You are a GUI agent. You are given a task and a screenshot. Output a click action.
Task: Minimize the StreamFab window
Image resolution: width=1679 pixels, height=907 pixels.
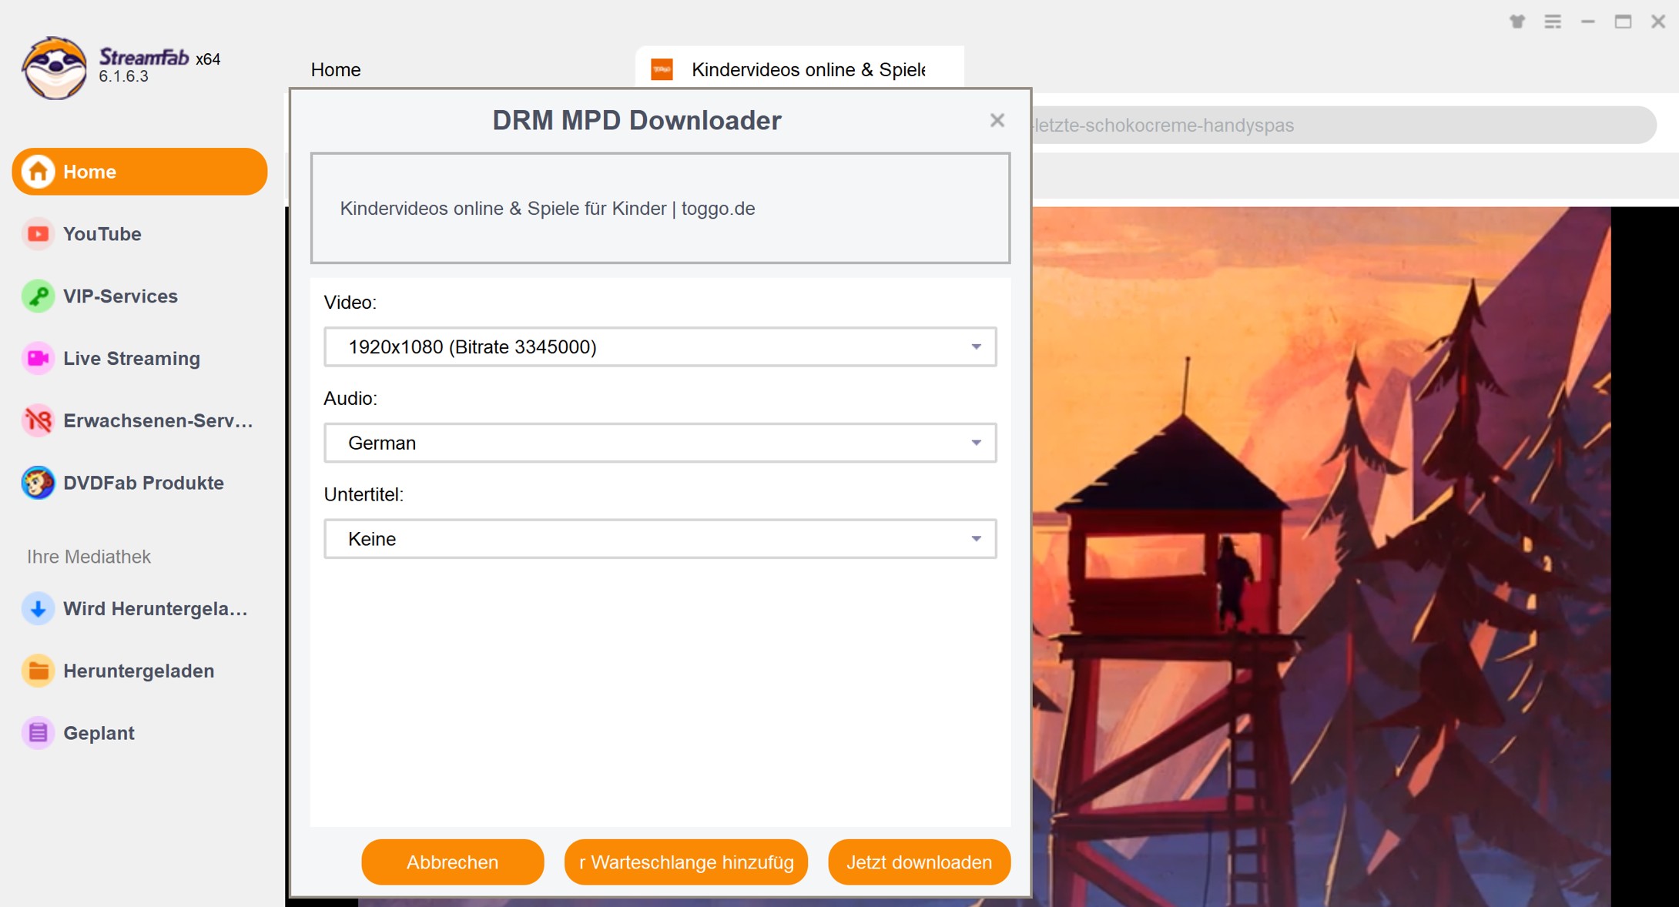[x=1588, y=22]
